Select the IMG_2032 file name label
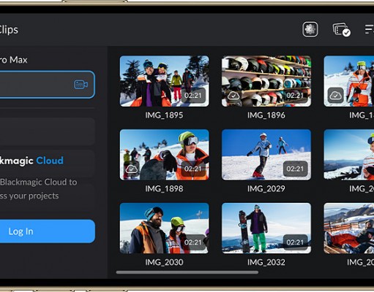Viewport: 374px width, 292px height. coord(266,262)
